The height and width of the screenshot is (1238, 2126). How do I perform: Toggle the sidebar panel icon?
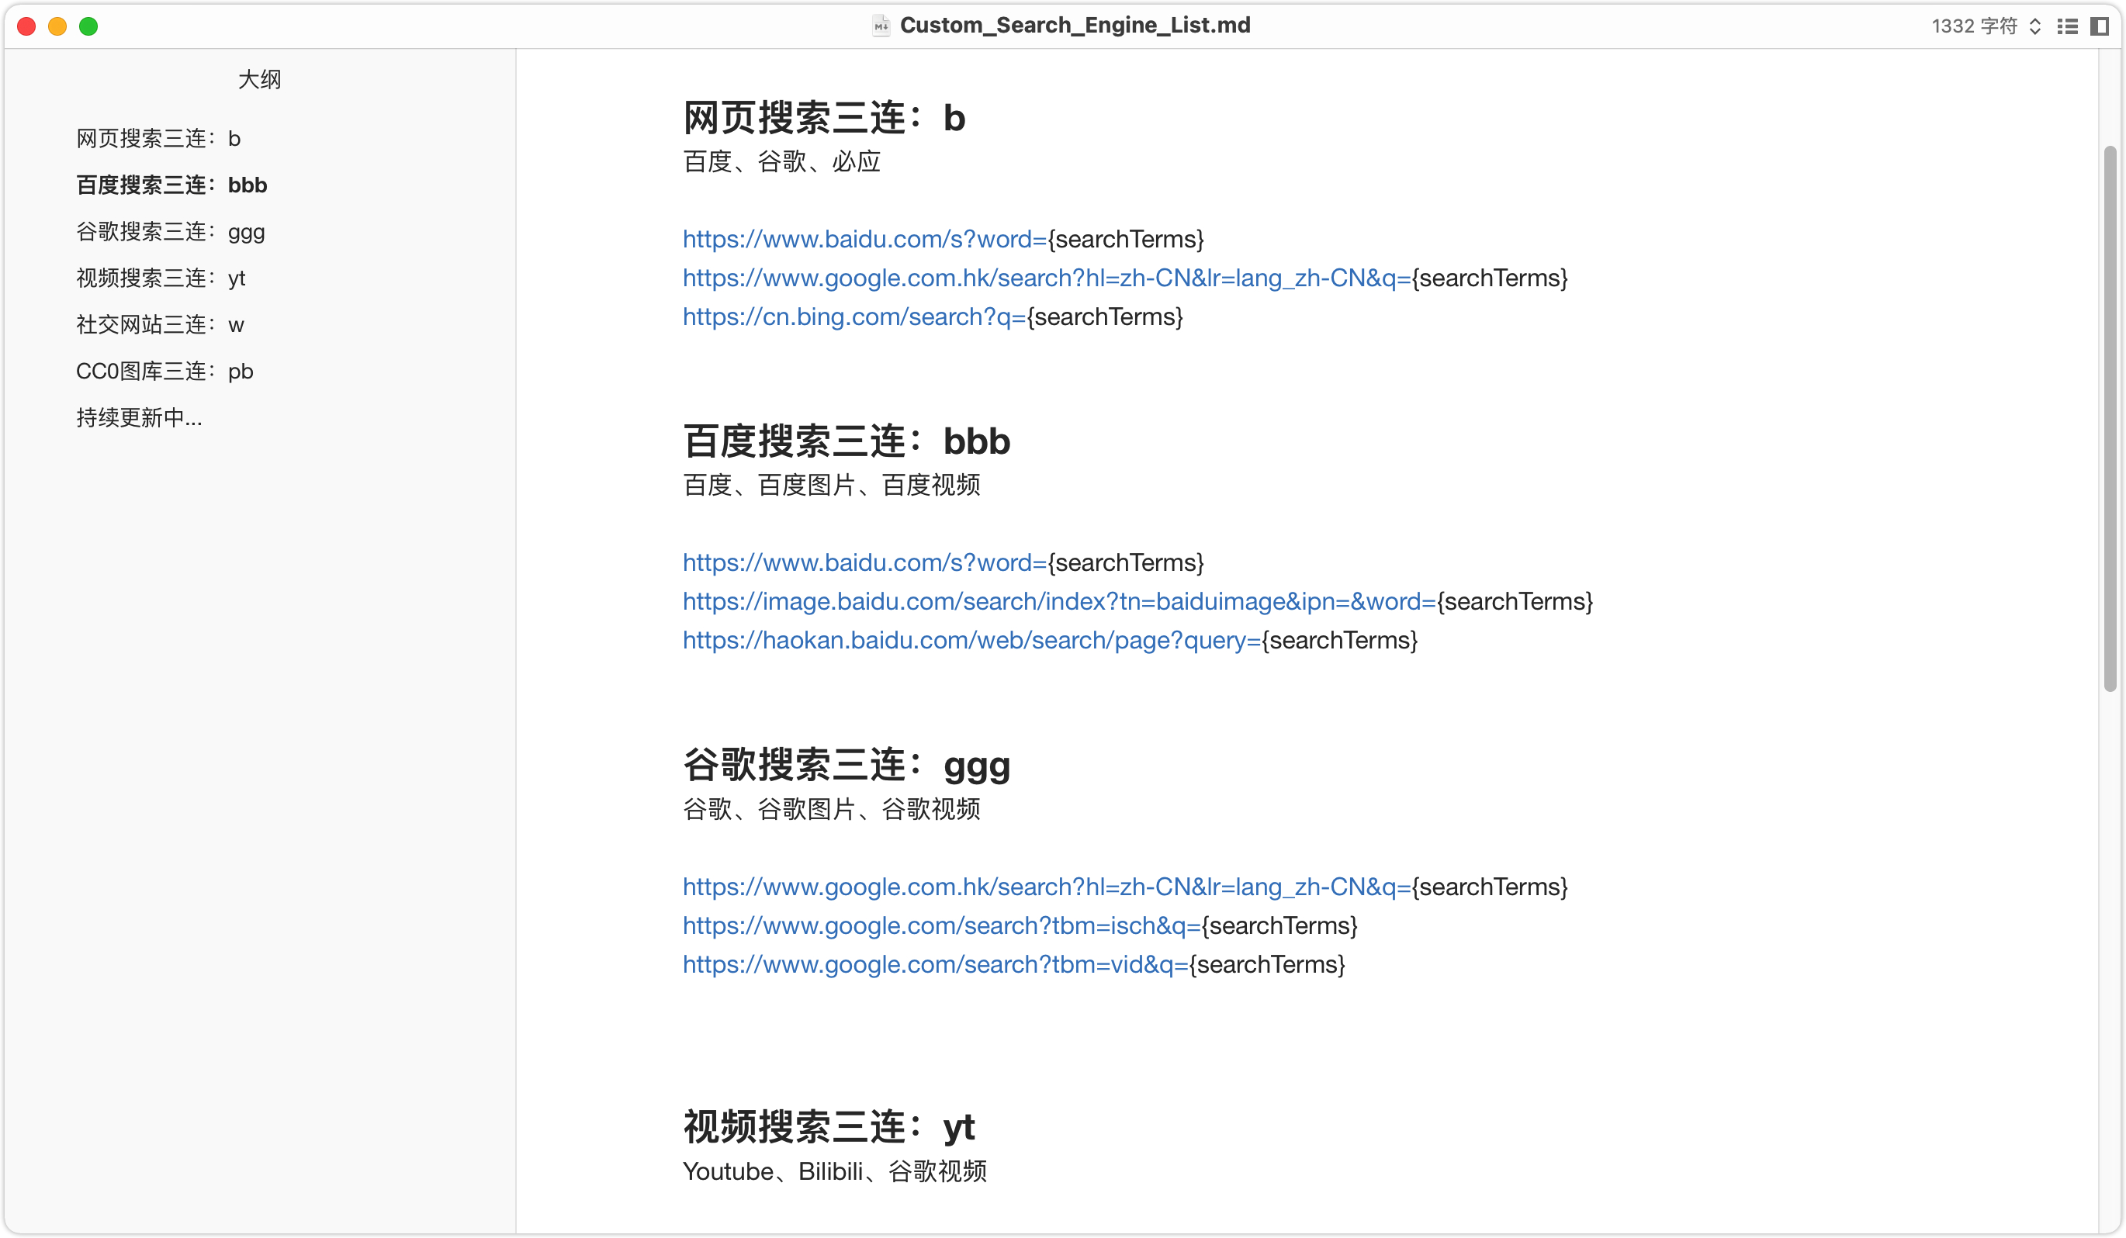[x=2100, y=27]
